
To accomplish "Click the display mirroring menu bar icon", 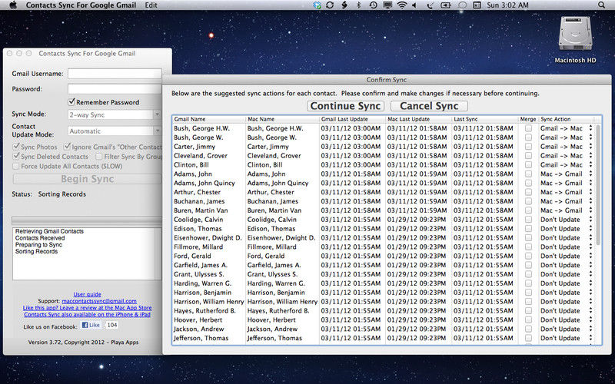I will 387,5.
